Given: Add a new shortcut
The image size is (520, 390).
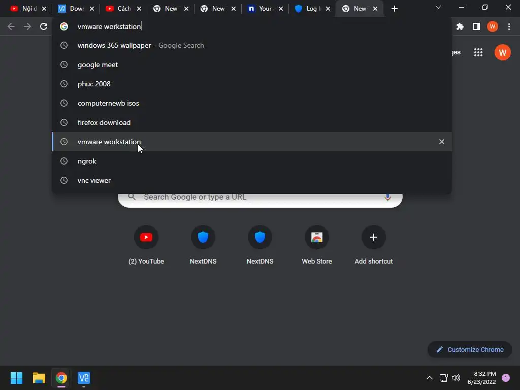Looking at the screenshot, I should click(374, 245).
